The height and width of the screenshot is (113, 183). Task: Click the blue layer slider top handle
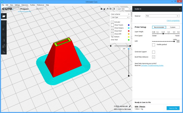click(x=129, y=49)
